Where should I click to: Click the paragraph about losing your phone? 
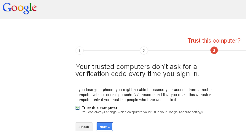pos(144,95)
